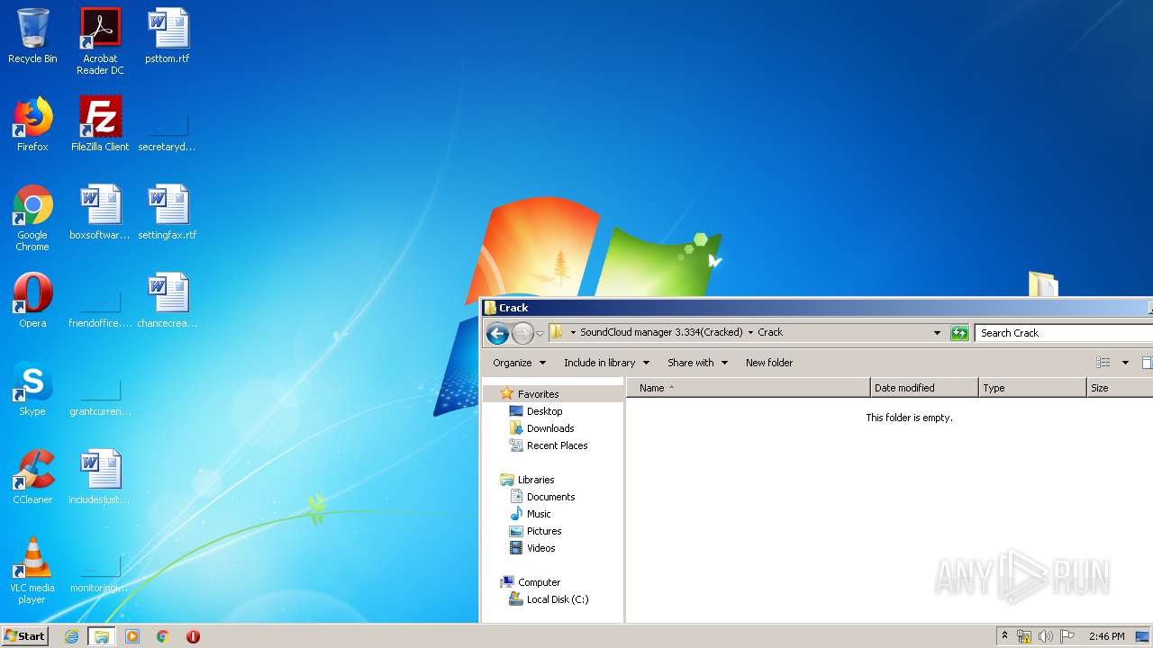The image size is (1153, 648).
Task: Select the chancecrea... document icon
Action: (x=168, y=301)
